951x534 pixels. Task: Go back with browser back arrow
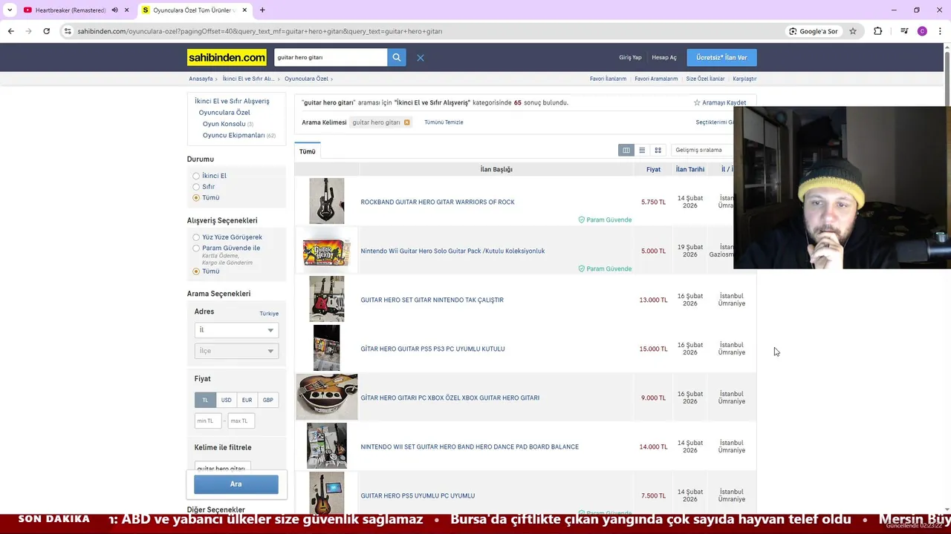(x=10, y=31)
